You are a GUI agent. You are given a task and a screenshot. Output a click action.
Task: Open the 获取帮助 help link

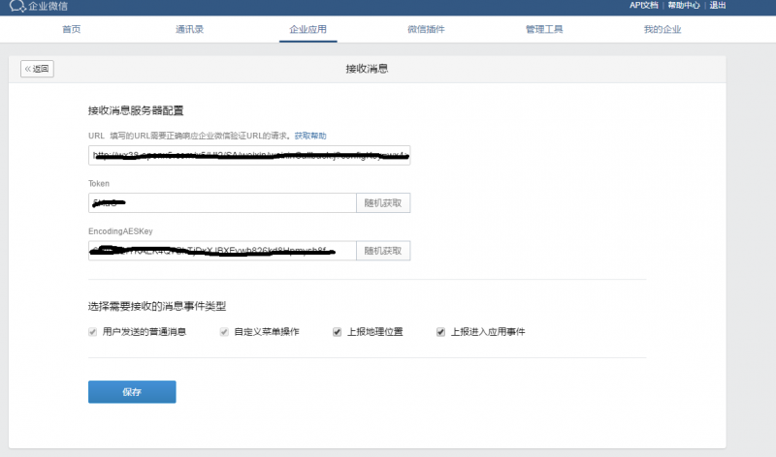(x=310, y=136)
